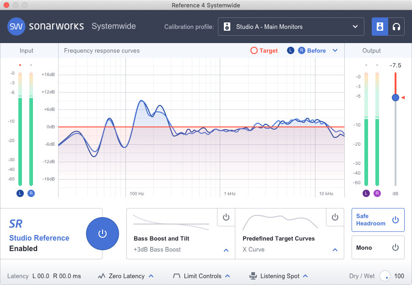Toggle the left channel curve
The width and height of the screenshot is (412, 285).
click(x=290, y=50)
